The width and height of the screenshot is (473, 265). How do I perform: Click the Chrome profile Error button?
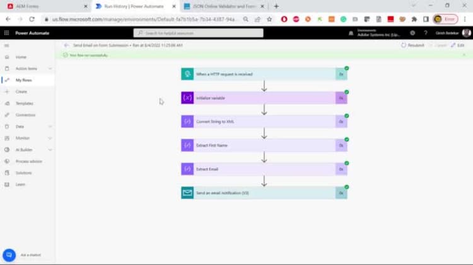pyautogui.click(x=445, y=20)
